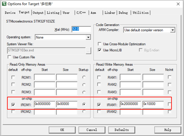Click the ROM1 Size field
The width and height of the screenshot is (184, 136).
tap(67, 77)
